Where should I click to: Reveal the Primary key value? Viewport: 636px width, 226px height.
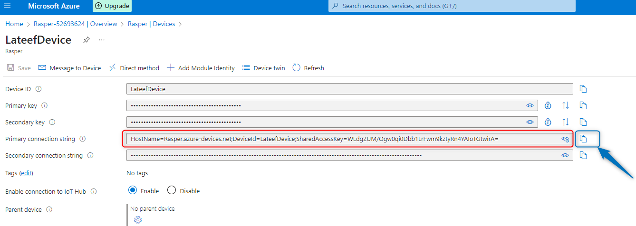point(530,105)
